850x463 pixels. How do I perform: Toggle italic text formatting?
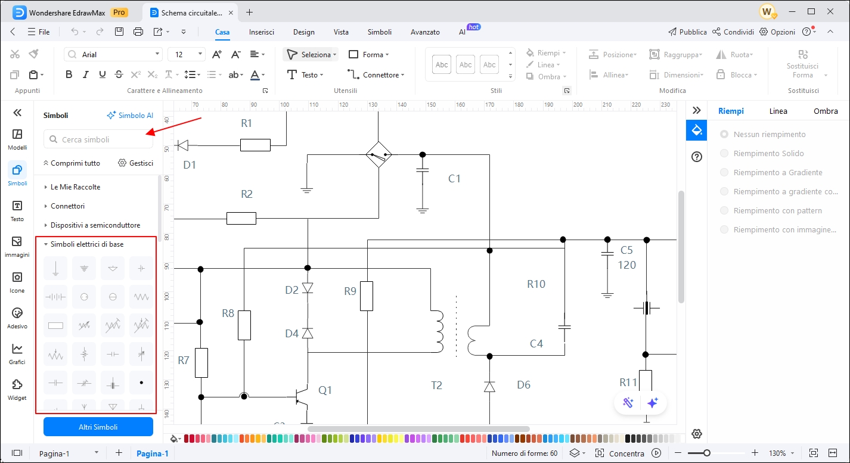(x=86, y=74)
